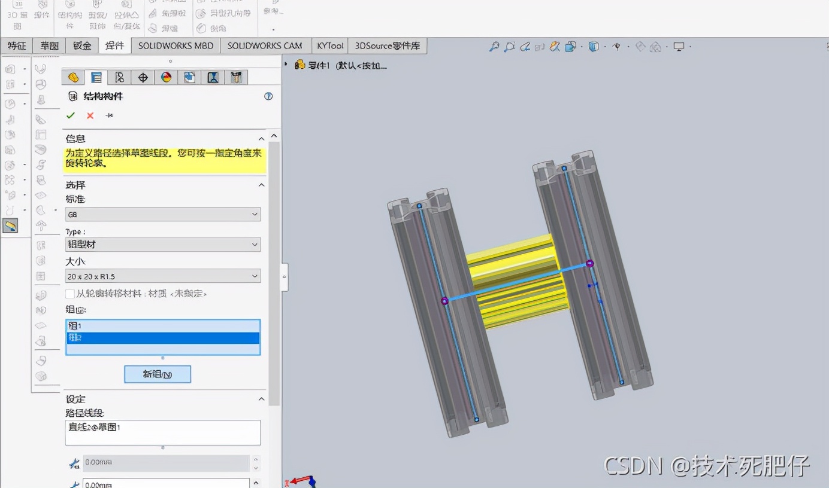Switch to the SOLIDWORKS CAM tab

click(265, 45)
